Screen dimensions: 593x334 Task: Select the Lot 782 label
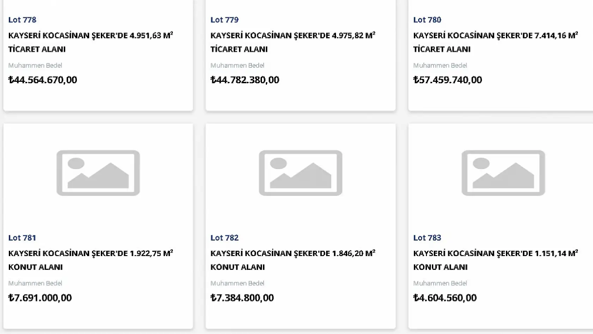tap(225, 238)
